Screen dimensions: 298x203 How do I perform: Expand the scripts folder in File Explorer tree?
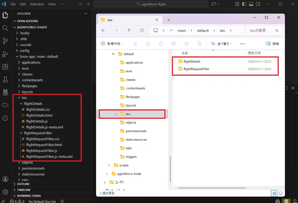[109, 165]
